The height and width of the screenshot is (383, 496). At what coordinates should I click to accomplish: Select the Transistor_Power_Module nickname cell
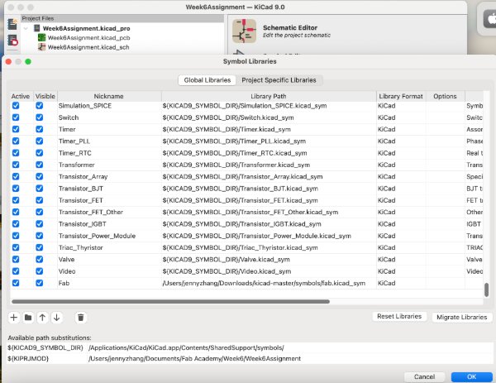109,236
